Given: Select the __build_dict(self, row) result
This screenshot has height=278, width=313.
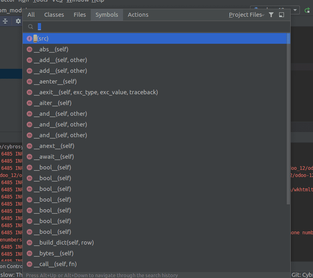Looking at the screenshot, I should click(155, 243).
